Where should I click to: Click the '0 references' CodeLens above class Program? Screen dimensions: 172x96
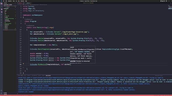point(28,19)
